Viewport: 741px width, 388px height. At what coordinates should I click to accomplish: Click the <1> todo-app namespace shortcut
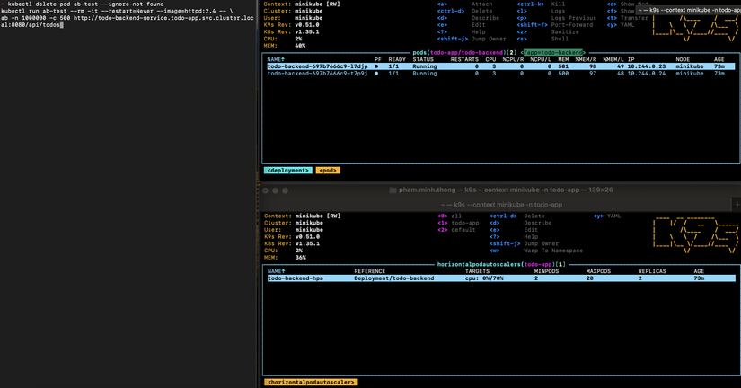coord(458,223)
